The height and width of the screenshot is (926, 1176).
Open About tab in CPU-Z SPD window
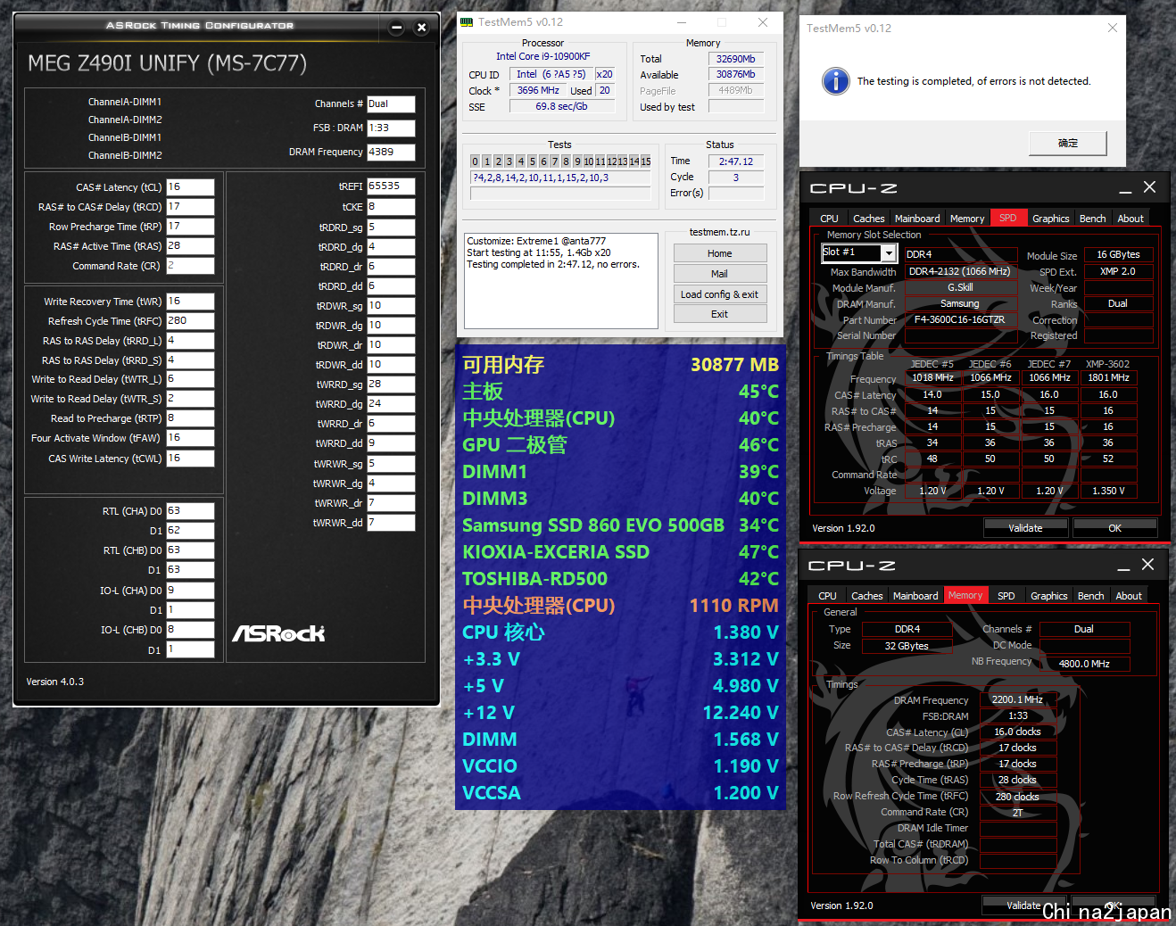pyautogui.click(x=1130, y=219)
